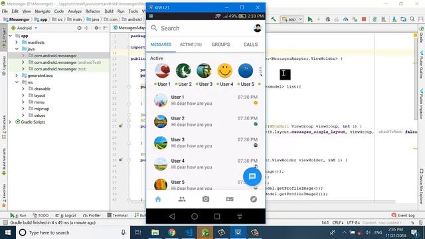Switch to GROUPS tab
This screenshot has width=425, height=239.
(220, 44)
